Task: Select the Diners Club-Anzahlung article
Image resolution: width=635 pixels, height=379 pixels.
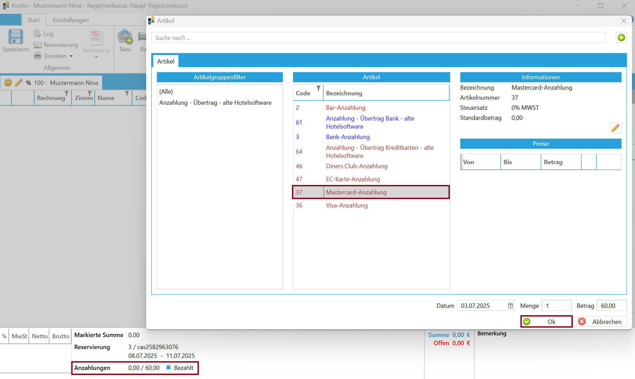Action: coord(371,166)
